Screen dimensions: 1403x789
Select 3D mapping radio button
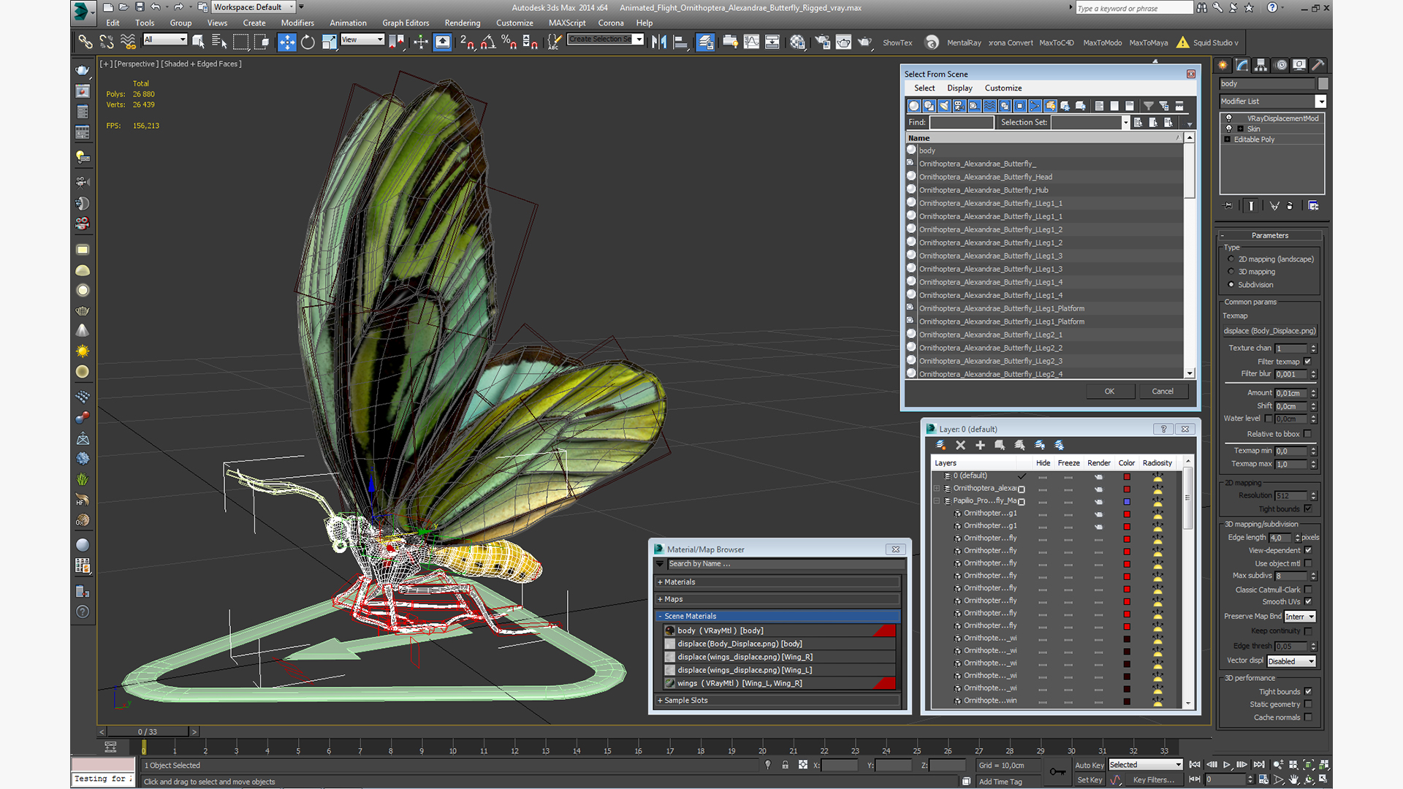(x=1231, y=272)
